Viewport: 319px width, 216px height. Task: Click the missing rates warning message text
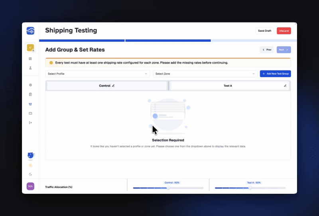pyautogui.click(x=142, y=63)
